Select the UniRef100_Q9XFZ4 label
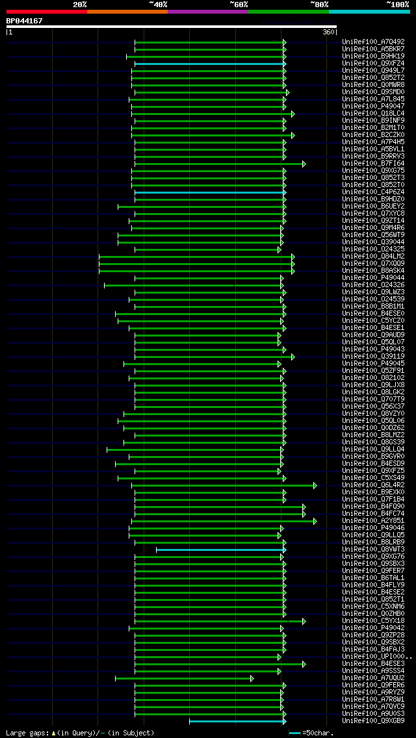Image resolution: width=416 pixels, height=738 pixels. pos(373,63)
